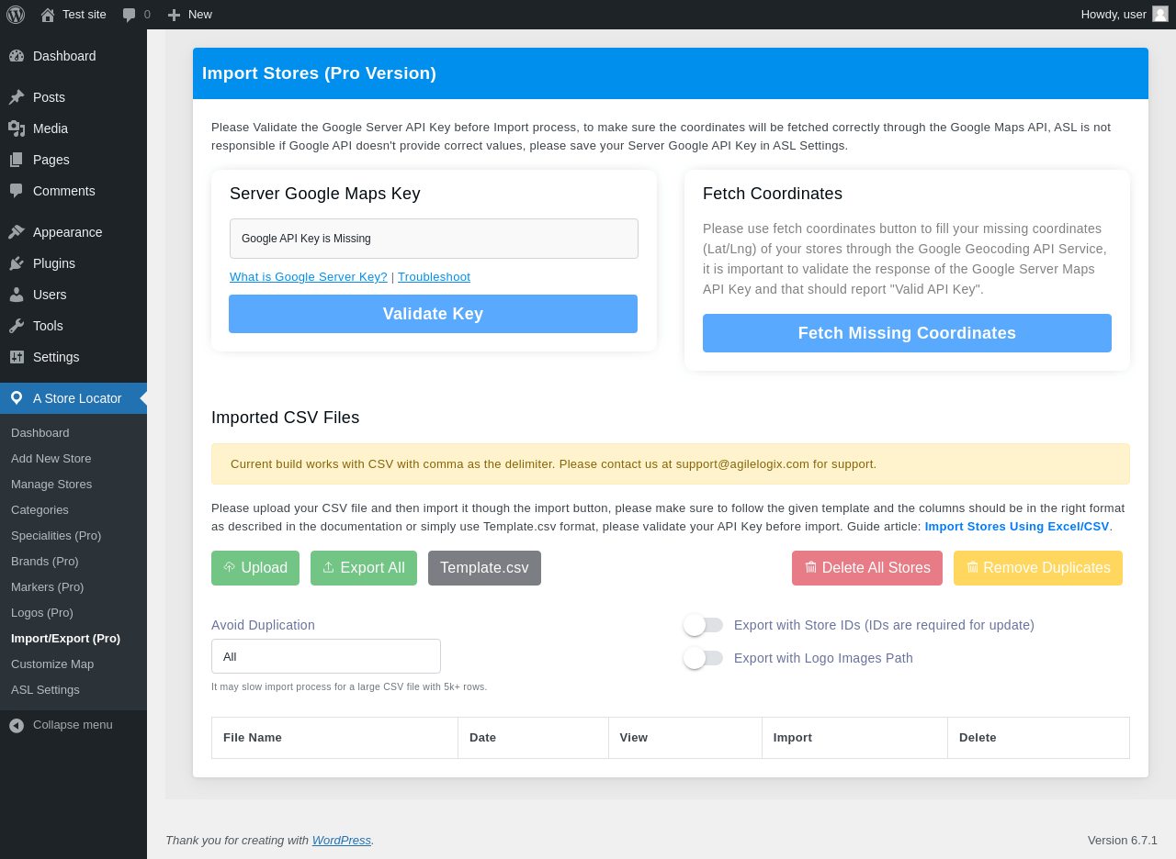Download Template.csv
Screen dimensions: 1176x859
(x=484, y=568)
